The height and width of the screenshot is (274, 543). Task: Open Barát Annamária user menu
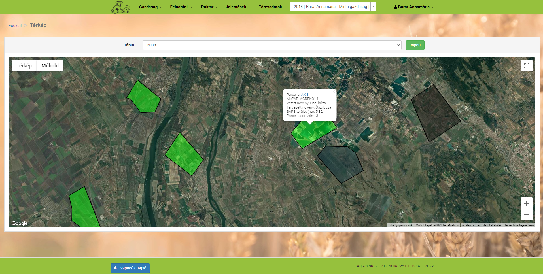tap(413, 7)
